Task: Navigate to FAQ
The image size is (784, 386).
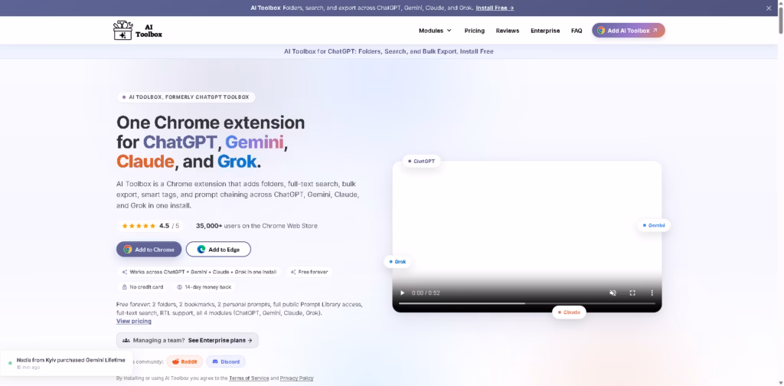Action: pyautogui.click(x=577, y=31)
